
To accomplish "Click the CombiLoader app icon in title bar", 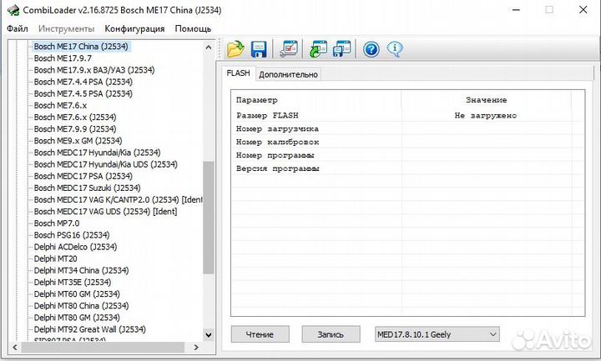I will [13, 10].
